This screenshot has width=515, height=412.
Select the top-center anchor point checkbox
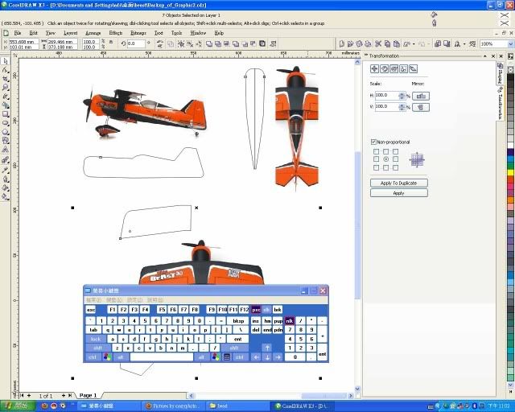click(386, 151)
